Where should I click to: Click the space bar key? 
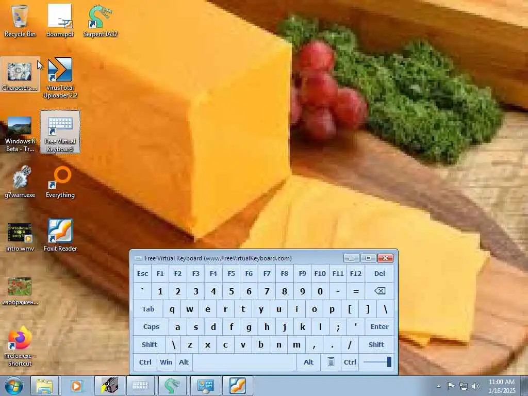(245, 362)
